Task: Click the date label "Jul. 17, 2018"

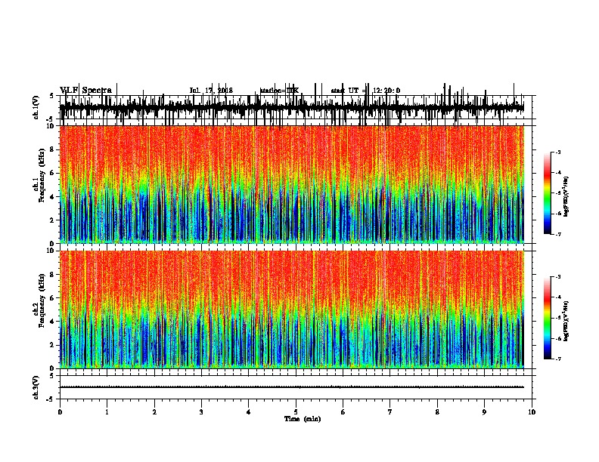Action: click(211, 91)
